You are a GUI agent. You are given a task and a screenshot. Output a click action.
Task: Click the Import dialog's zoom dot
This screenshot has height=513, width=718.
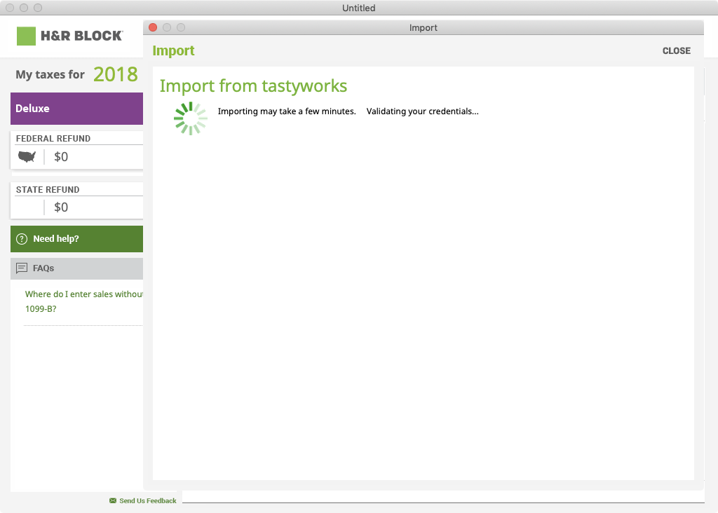[x=181, y=27]
